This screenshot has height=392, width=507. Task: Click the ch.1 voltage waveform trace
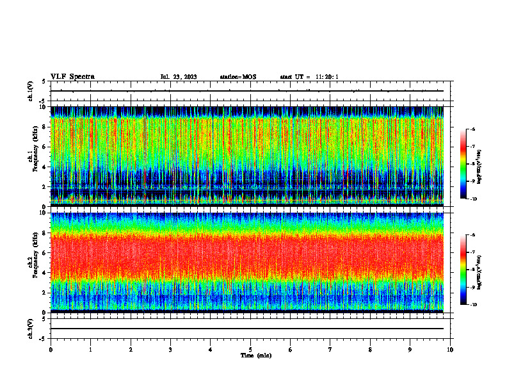[247, 91]
